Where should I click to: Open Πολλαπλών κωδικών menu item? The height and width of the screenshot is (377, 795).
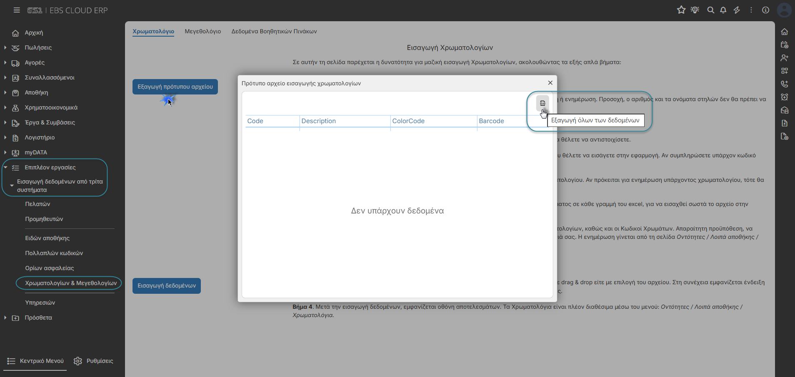click(54, 253)
